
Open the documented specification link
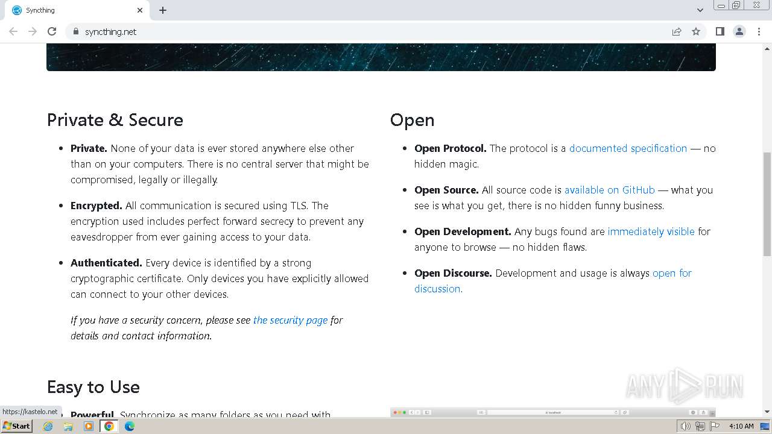(628, 148)
